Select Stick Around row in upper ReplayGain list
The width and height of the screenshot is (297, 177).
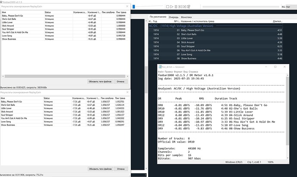65,26
